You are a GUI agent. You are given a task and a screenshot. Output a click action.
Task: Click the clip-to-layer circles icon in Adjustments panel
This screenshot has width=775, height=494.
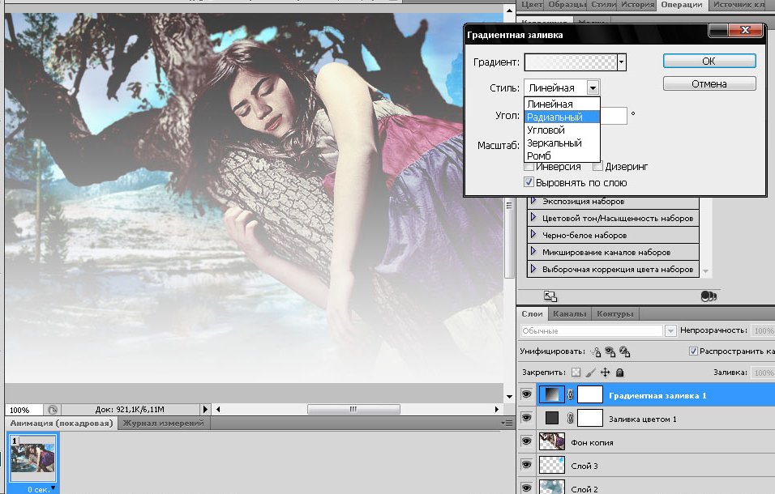point(709,296)
